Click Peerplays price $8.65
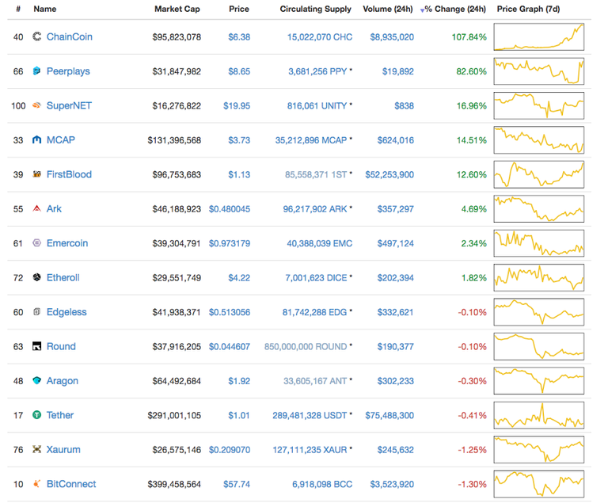 (239, 71)
